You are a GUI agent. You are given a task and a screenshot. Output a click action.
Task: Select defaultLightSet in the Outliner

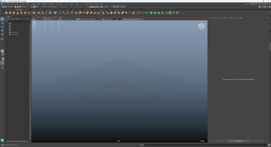14,32
